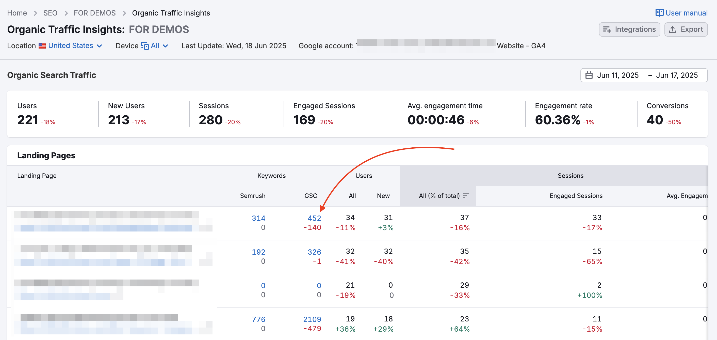
Task: Click the 776 Semrush keywords link
Action: coord(258,319)
